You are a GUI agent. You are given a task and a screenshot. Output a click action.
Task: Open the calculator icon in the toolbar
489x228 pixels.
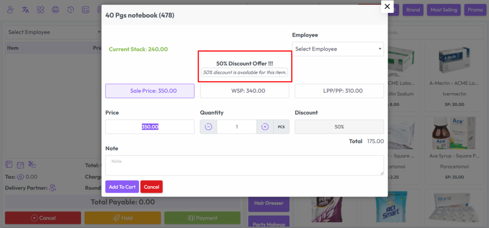tap(85, 10)
